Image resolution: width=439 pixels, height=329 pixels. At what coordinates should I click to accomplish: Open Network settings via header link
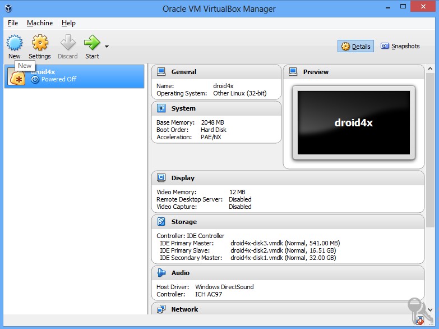pos(184,309)
